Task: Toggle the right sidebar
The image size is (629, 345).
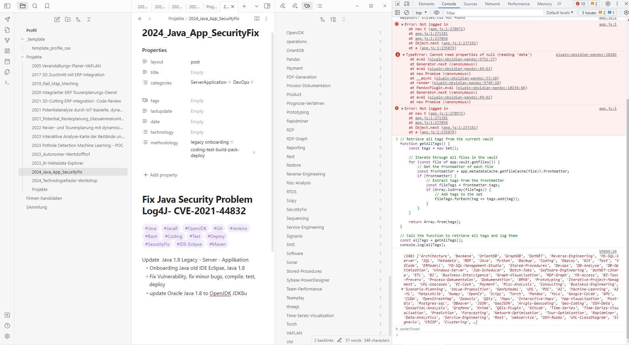Action: coord(267,6)
